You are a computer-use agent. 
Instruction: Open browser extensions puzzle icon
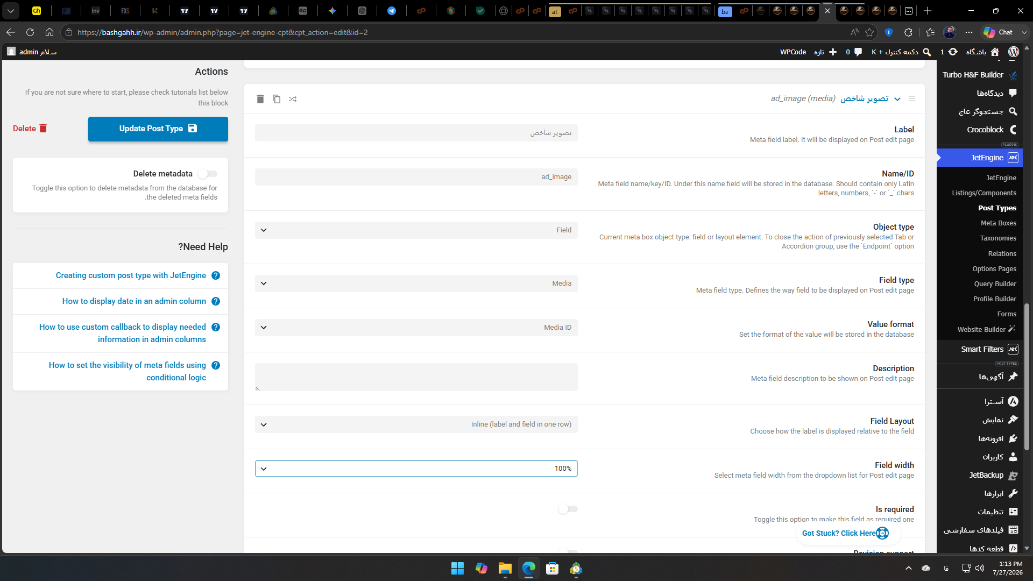coord(909,32)
